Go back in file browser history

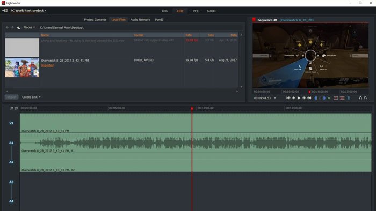7,27
